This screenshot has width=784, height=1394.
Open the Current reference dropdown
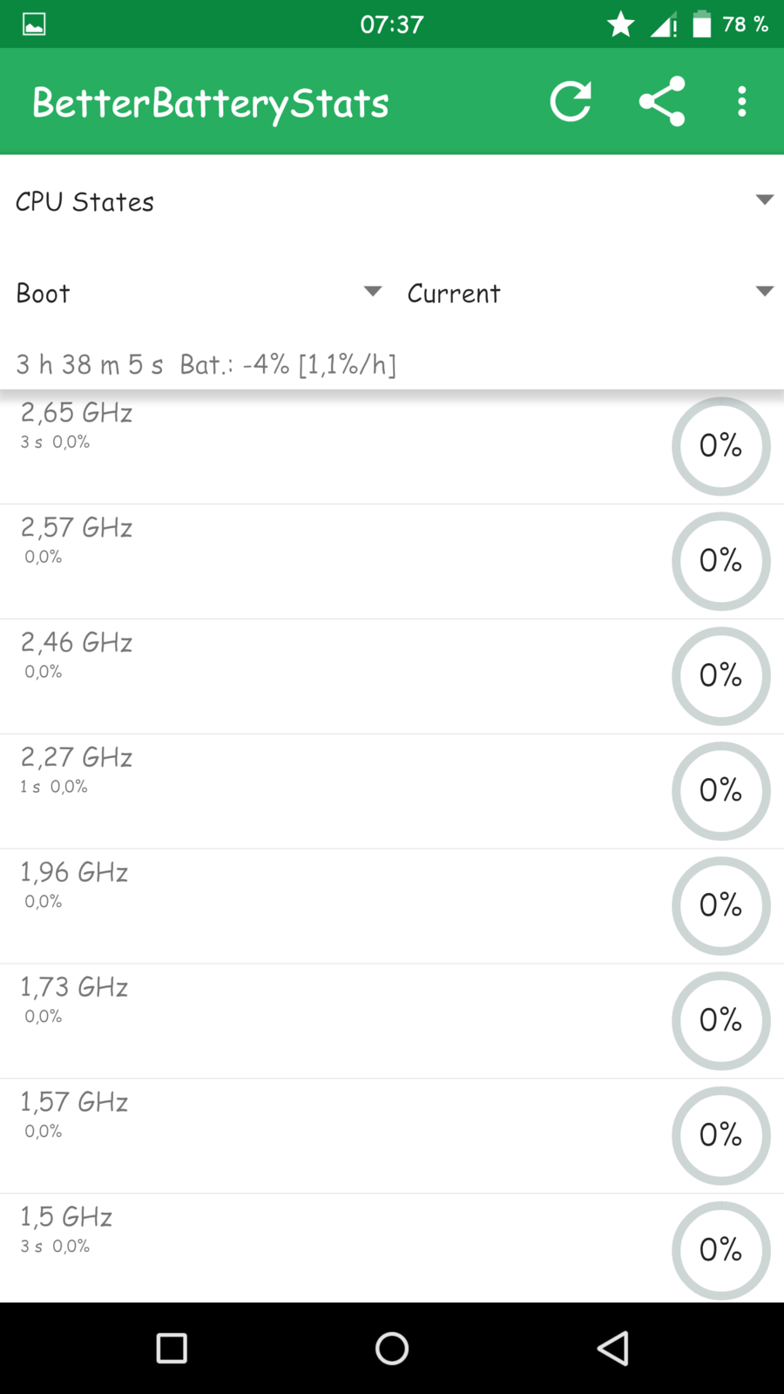(x=590, y=293)
